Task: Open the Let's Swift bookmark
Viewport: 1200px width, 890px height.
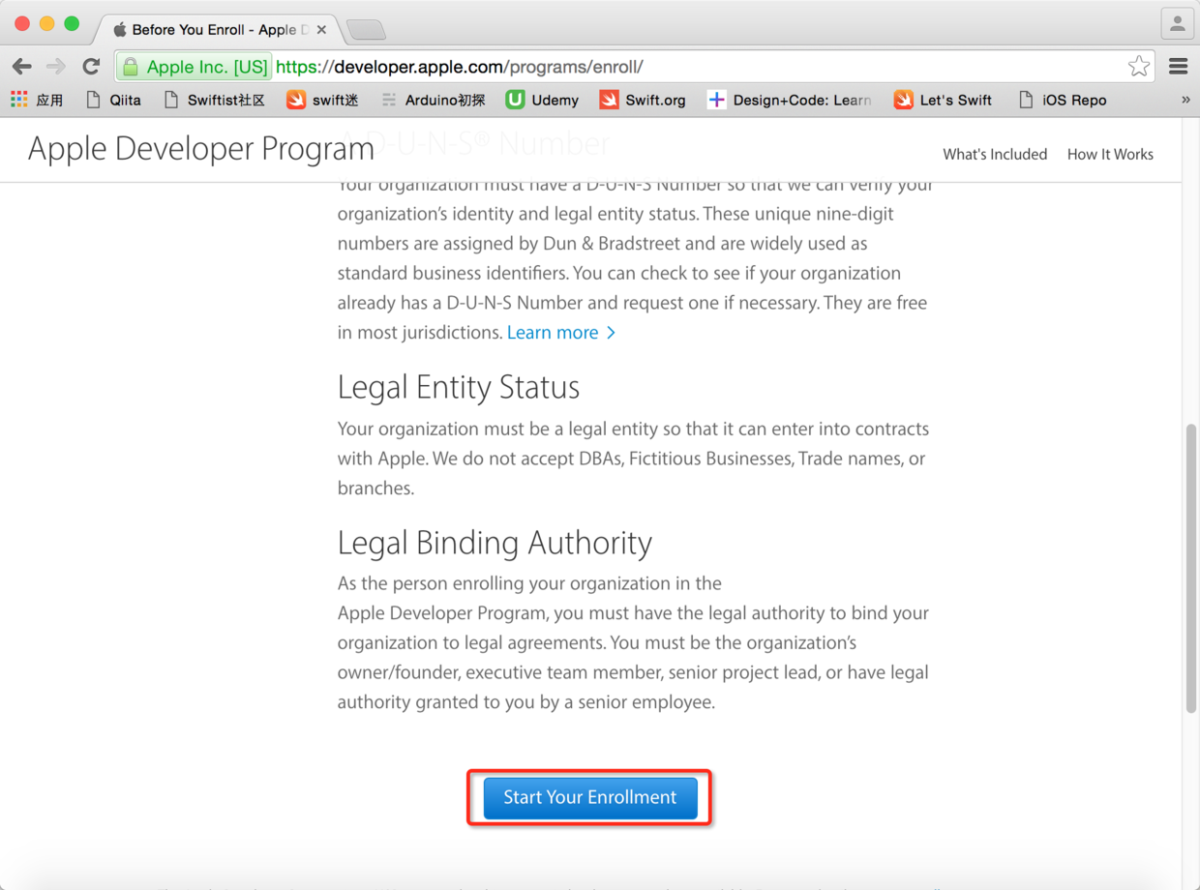Action: [x=944, y=100]
